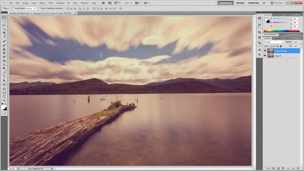Click the color spectrum ramp
Viewport: 304px width, 171px height.
click(282, 31)
